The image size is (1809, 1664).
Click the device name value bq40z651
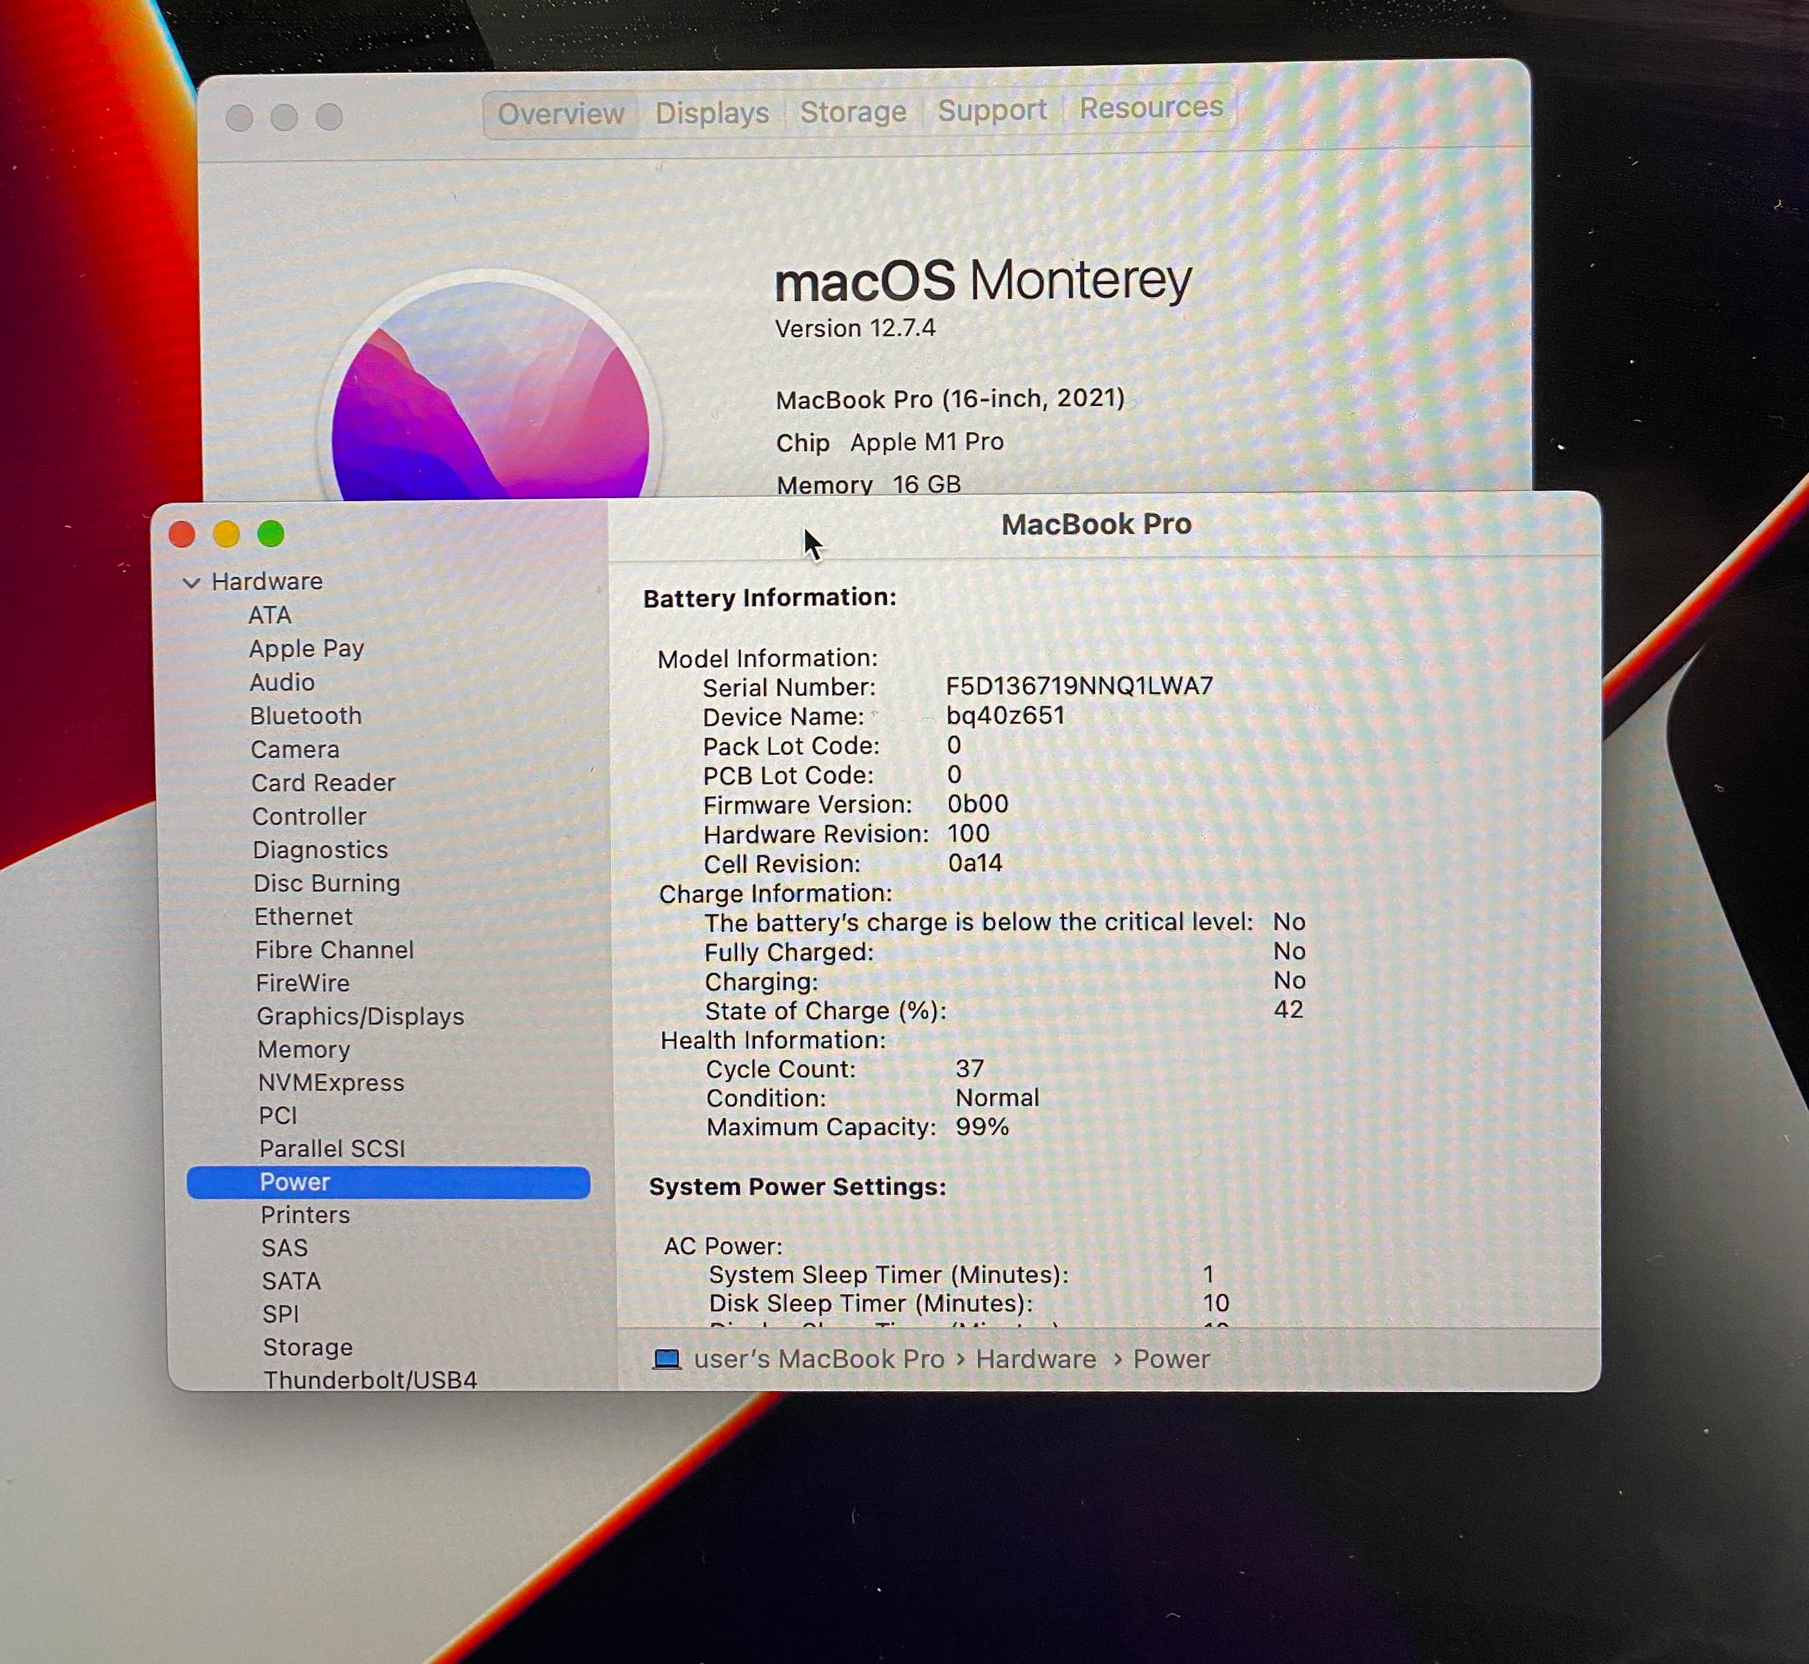1006,716
